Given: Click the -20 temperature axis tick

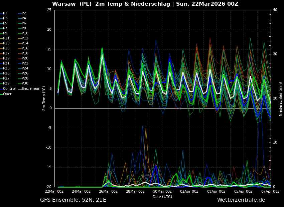Looking at the screenshot, I should [x=49, y=187].
